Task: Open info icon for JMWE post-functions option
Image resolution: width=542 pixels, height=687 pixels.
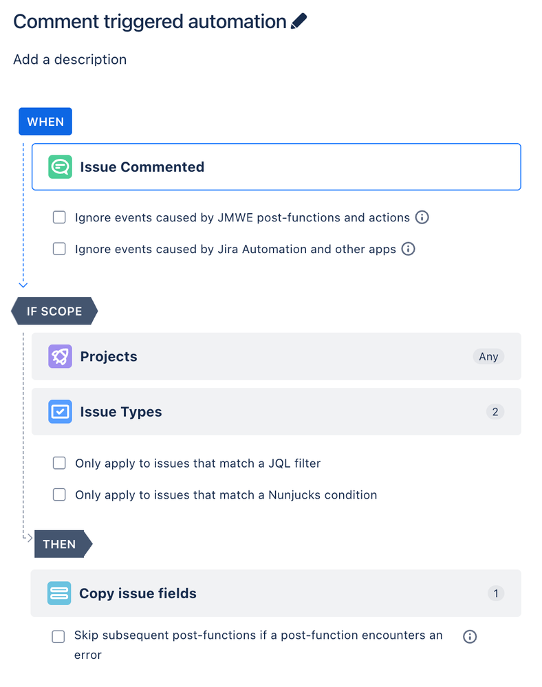Action: coord(422,217)
